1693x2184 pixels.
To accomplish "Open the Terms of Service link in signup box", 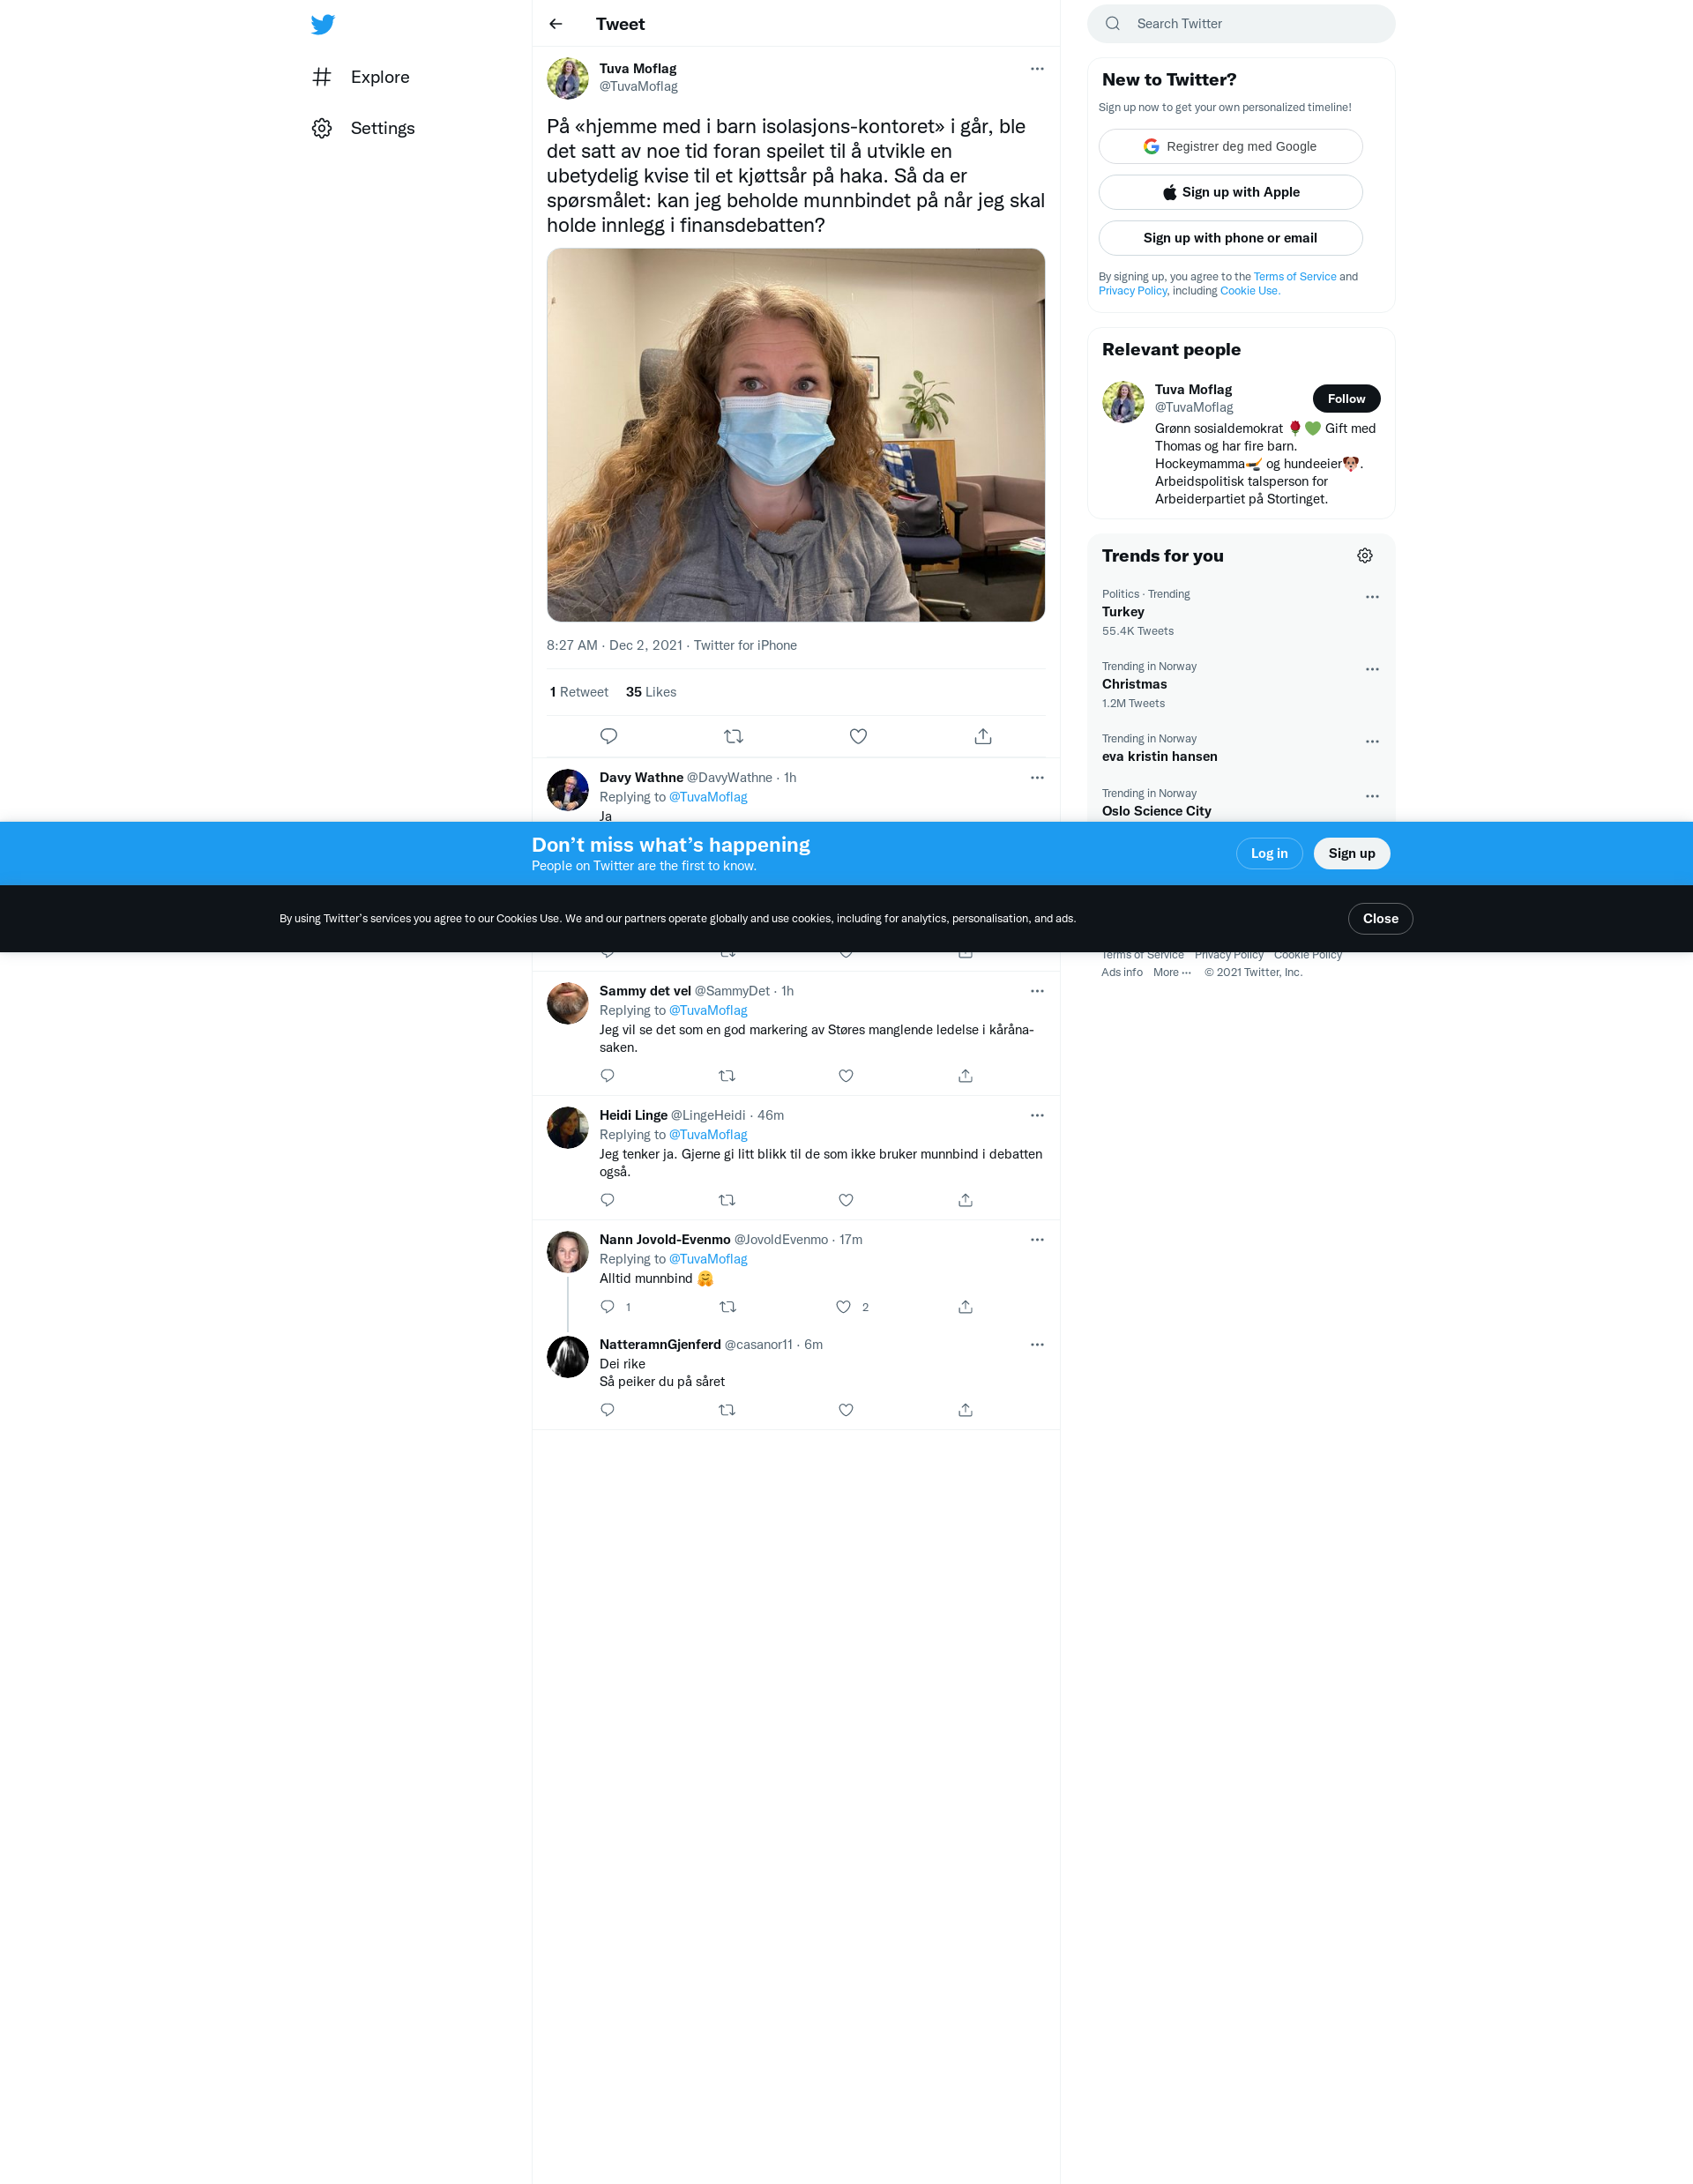I will 1294,277.
